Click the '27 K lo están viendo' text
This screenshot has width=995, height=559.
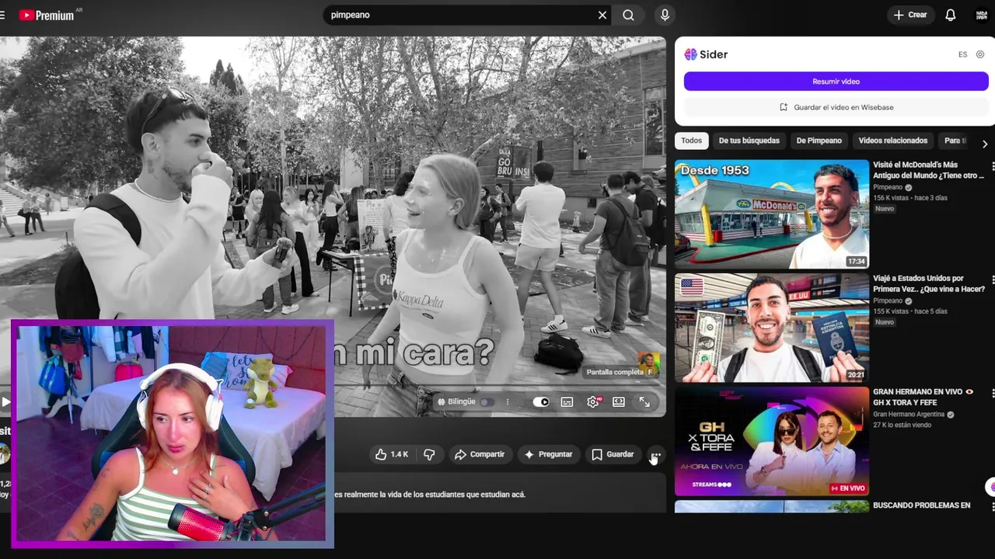[902, 425]
